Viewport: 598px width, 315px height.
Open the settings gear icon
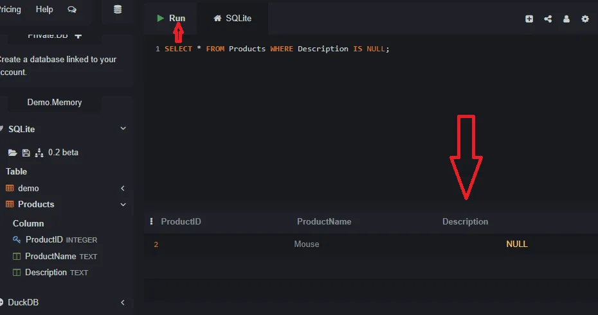point(585,19)
